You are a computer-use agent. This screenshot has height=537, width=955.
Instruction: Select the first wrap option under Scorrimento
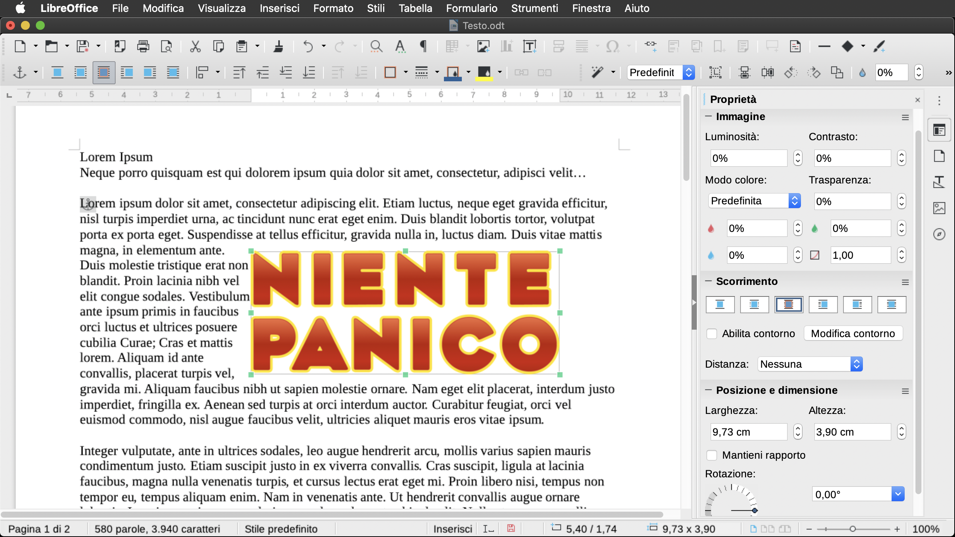[x=720, y=305]
